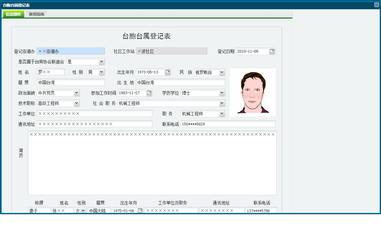Viewport: 381px width, 252px height.
Task: Open the 技术职称 dropdown list
Action: point(76,103)
